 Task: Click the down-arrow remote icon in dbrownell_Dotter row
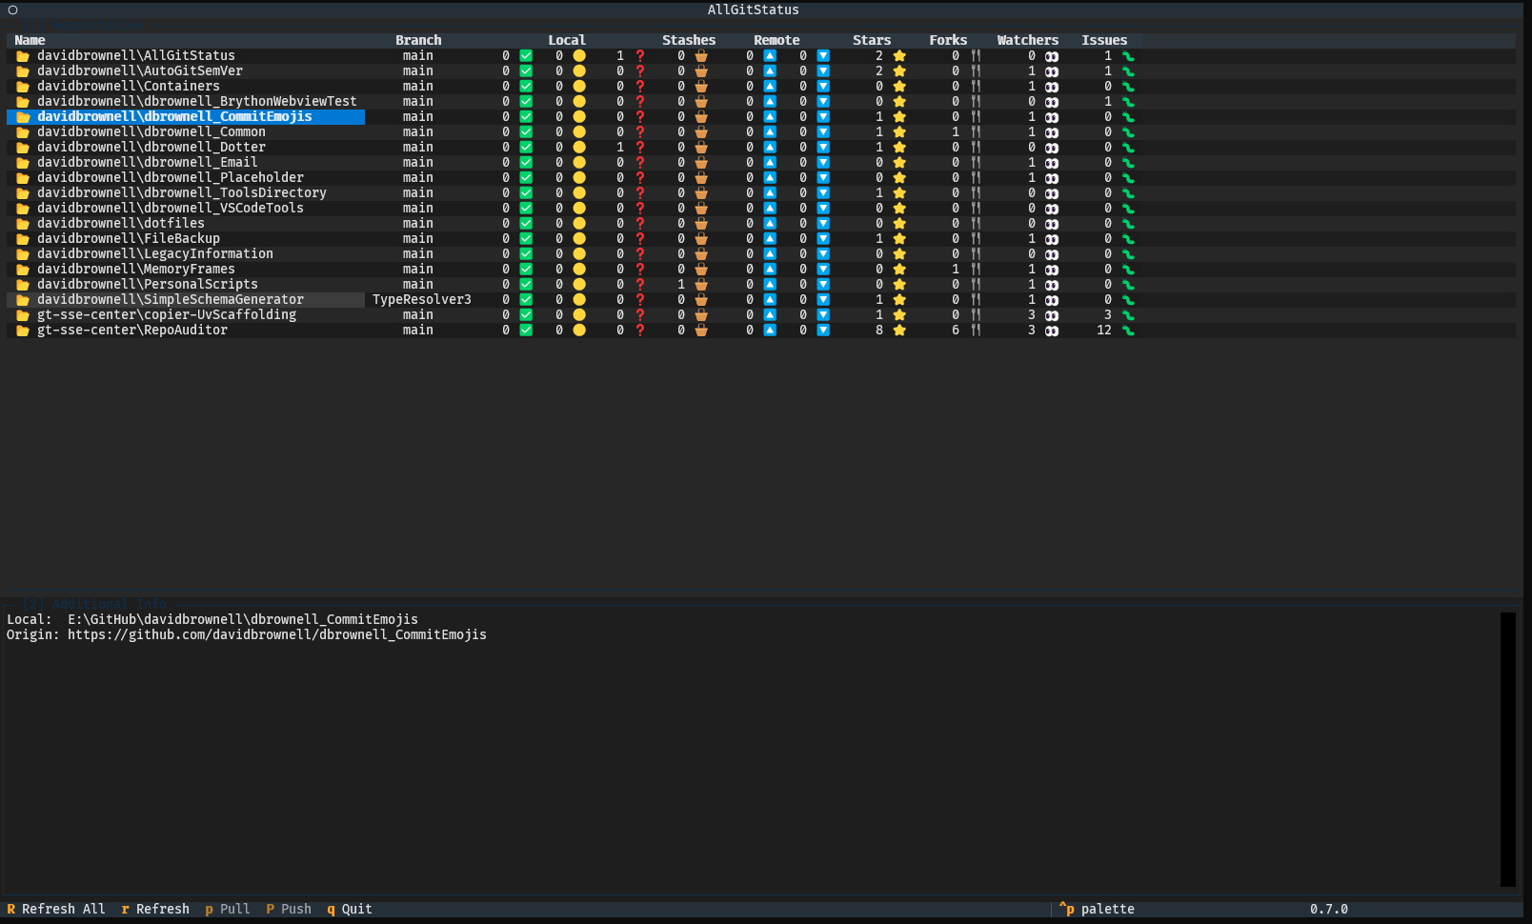tap(823, 148)
